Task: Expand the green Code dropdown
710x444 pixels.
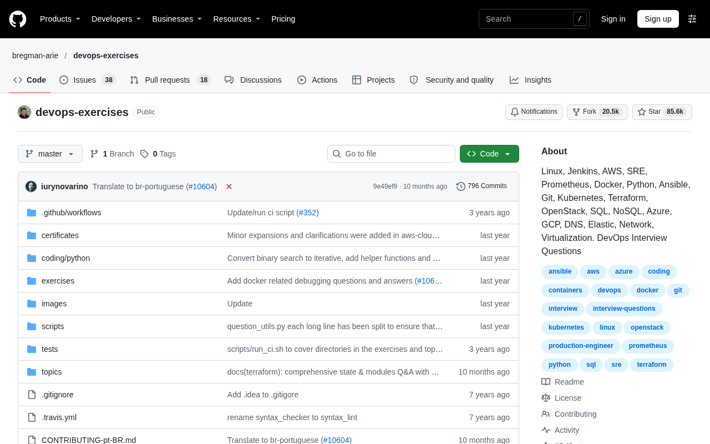Action: click(489, 154)
